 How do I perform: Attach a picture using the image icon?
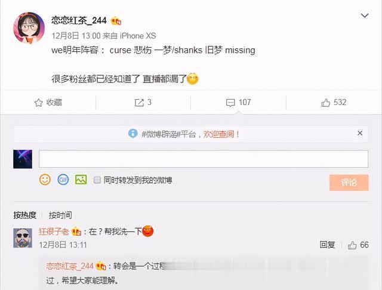(x=81, y=180)
